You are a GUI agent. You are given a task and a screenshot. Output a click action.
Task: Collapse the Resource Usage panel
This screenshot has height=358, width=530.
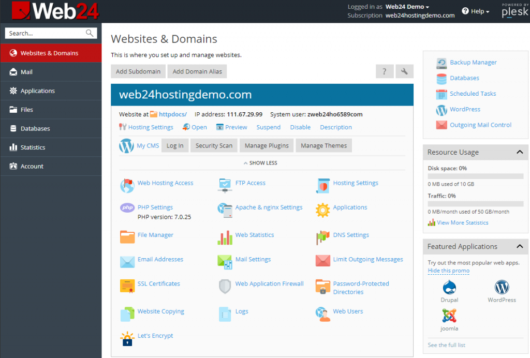[520, 152]
